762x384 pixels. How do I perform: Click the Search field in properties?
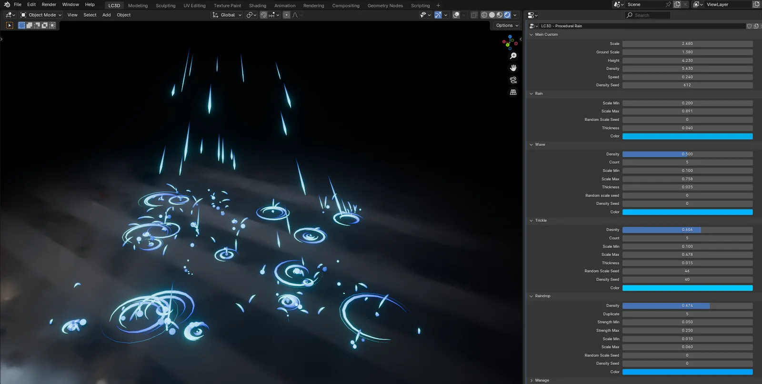point(648,15)
